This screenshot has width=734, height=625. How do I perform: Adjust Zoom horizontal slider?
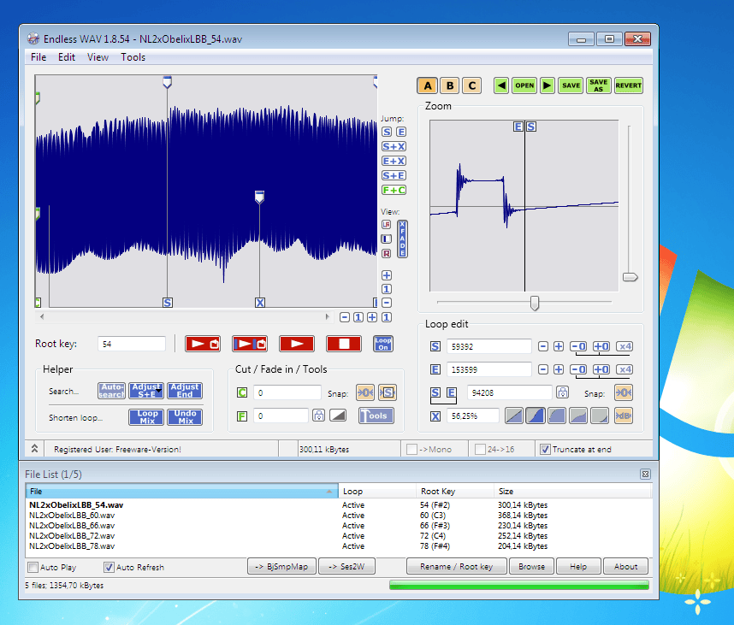pos(534,303)
